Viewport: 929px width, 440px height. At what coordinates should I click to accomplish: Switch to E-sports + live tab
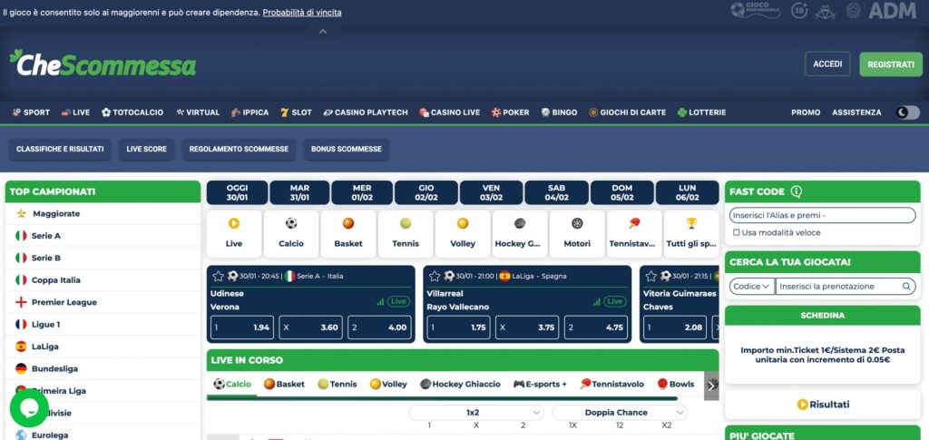(540, 385)
